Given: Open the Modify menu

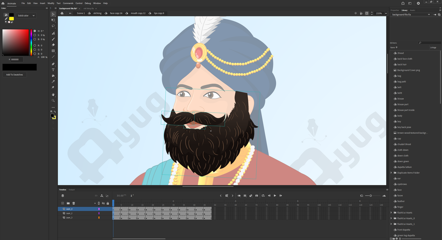Looking at the screenshot, I should (51, 3).
